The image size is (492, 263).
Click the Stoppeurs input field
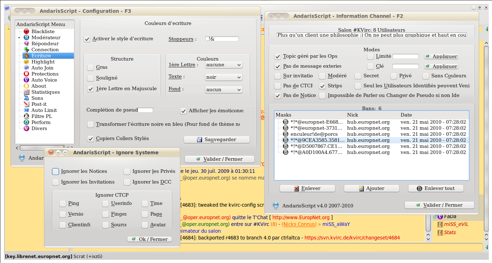tap(222, 39)
